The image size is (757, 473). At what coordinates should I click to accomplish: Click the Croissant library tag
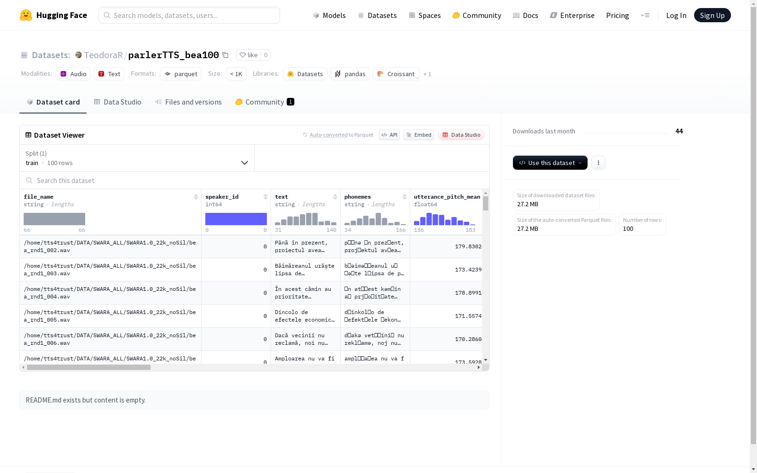coord(396,74)
